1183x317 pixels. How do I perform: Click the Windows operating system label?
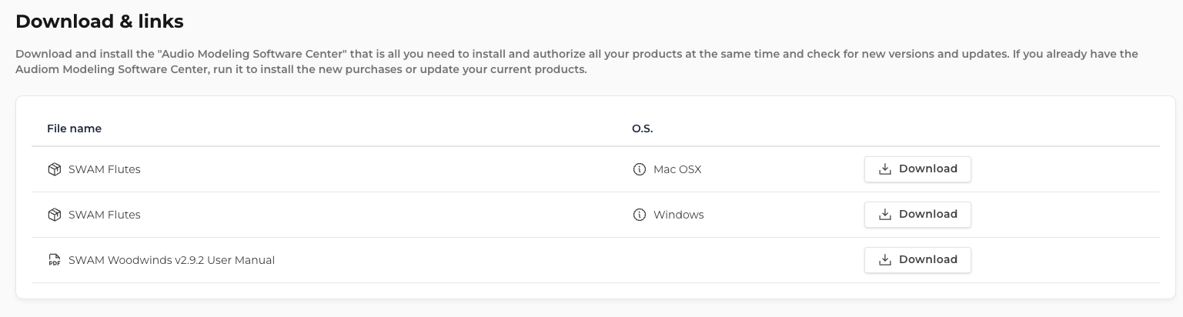(679, 215)
